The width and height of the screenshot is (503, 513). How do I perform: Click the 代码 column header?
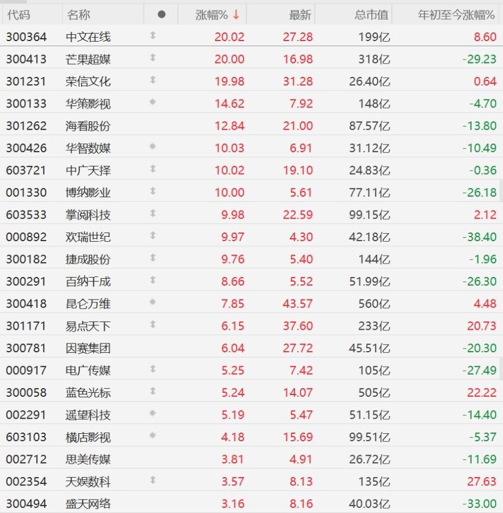click(x=19, y=15)
